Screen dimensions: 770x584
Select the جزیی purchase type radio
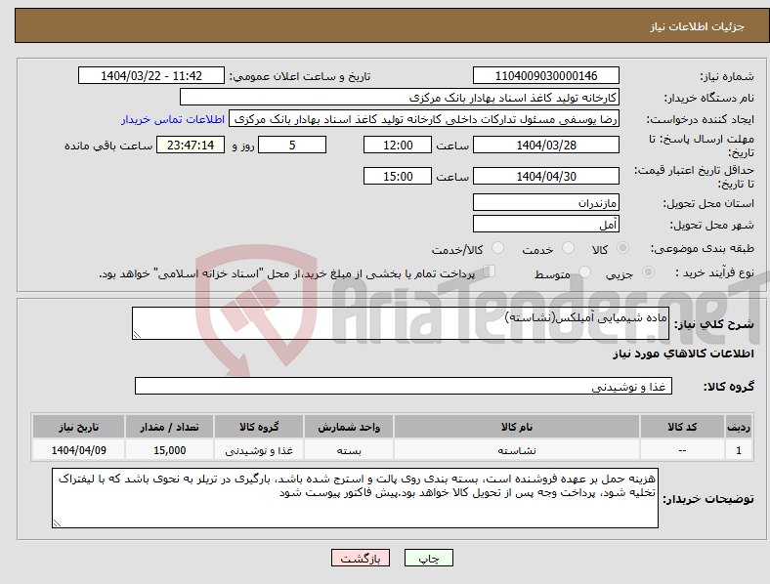coord(648,272)
